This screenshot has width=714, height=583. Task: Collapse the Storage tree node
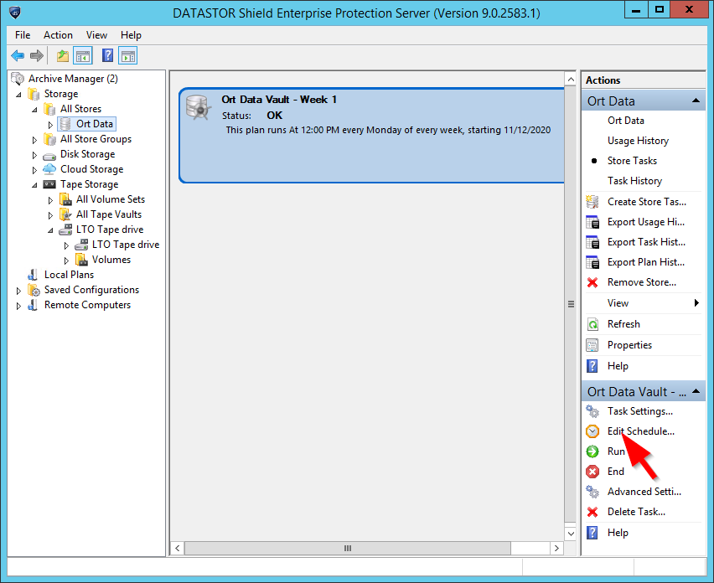point(18,95)
